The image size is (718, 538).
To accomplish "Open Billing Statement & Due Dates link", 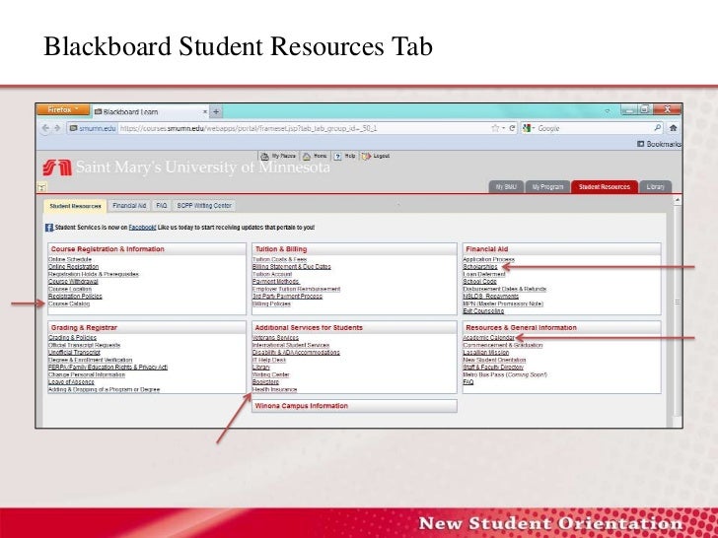I will click(292, 267).
